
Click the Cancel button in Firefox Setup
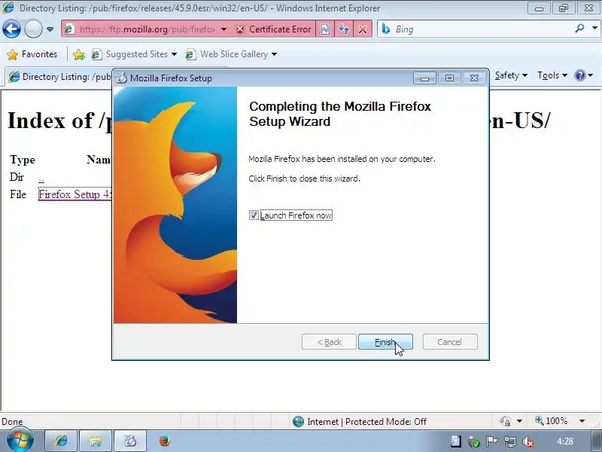click(x=450, y=342)
